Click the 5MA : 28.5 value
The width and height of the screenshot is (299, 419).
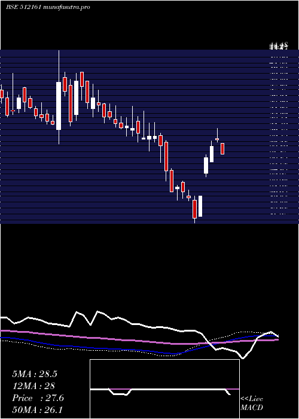point(35,374)
